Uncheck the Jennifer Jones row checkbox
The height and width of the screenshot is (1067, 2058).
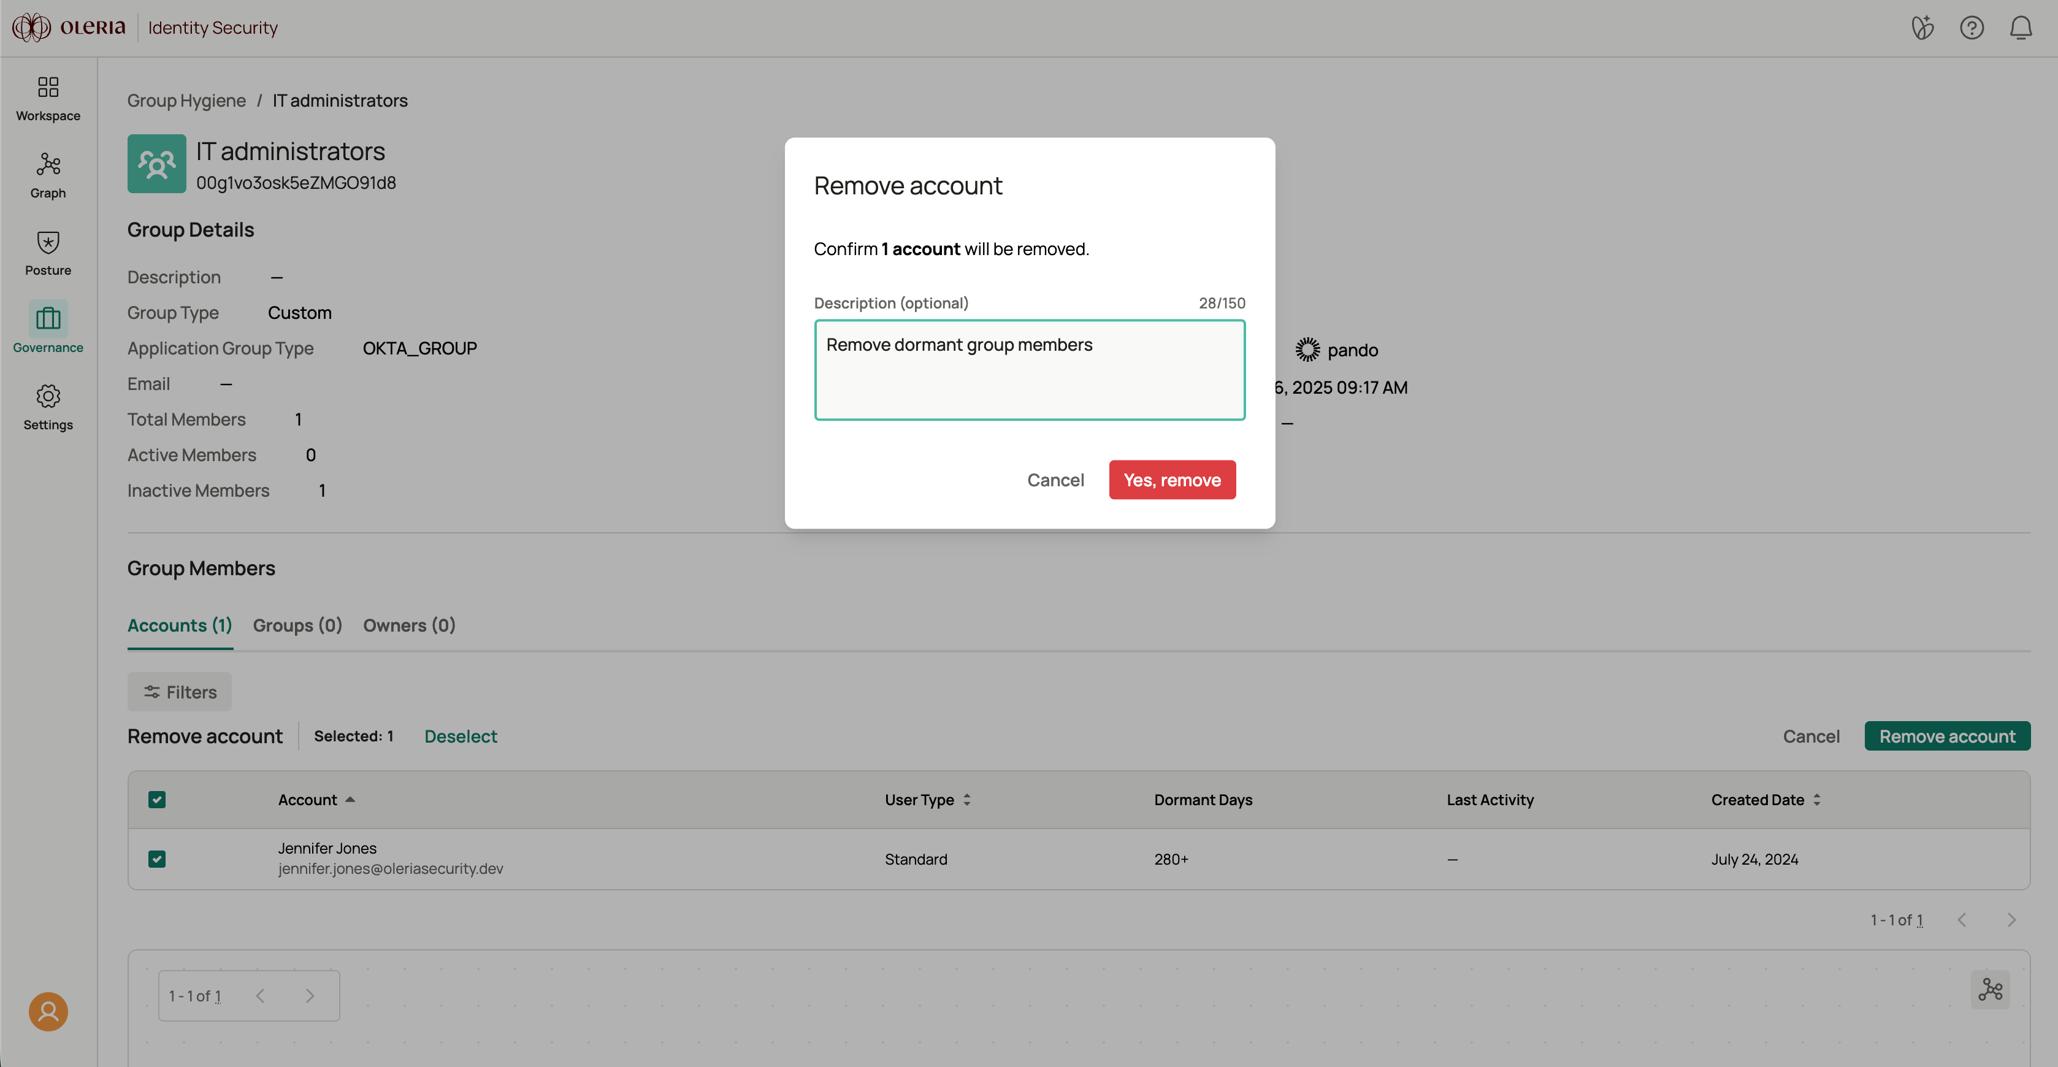tap(156, 859)
